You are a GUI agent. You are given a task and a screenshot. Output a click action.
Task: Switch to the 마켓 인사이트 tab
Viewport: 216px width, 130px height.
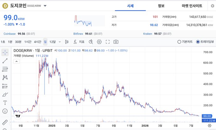coord(192,6)
